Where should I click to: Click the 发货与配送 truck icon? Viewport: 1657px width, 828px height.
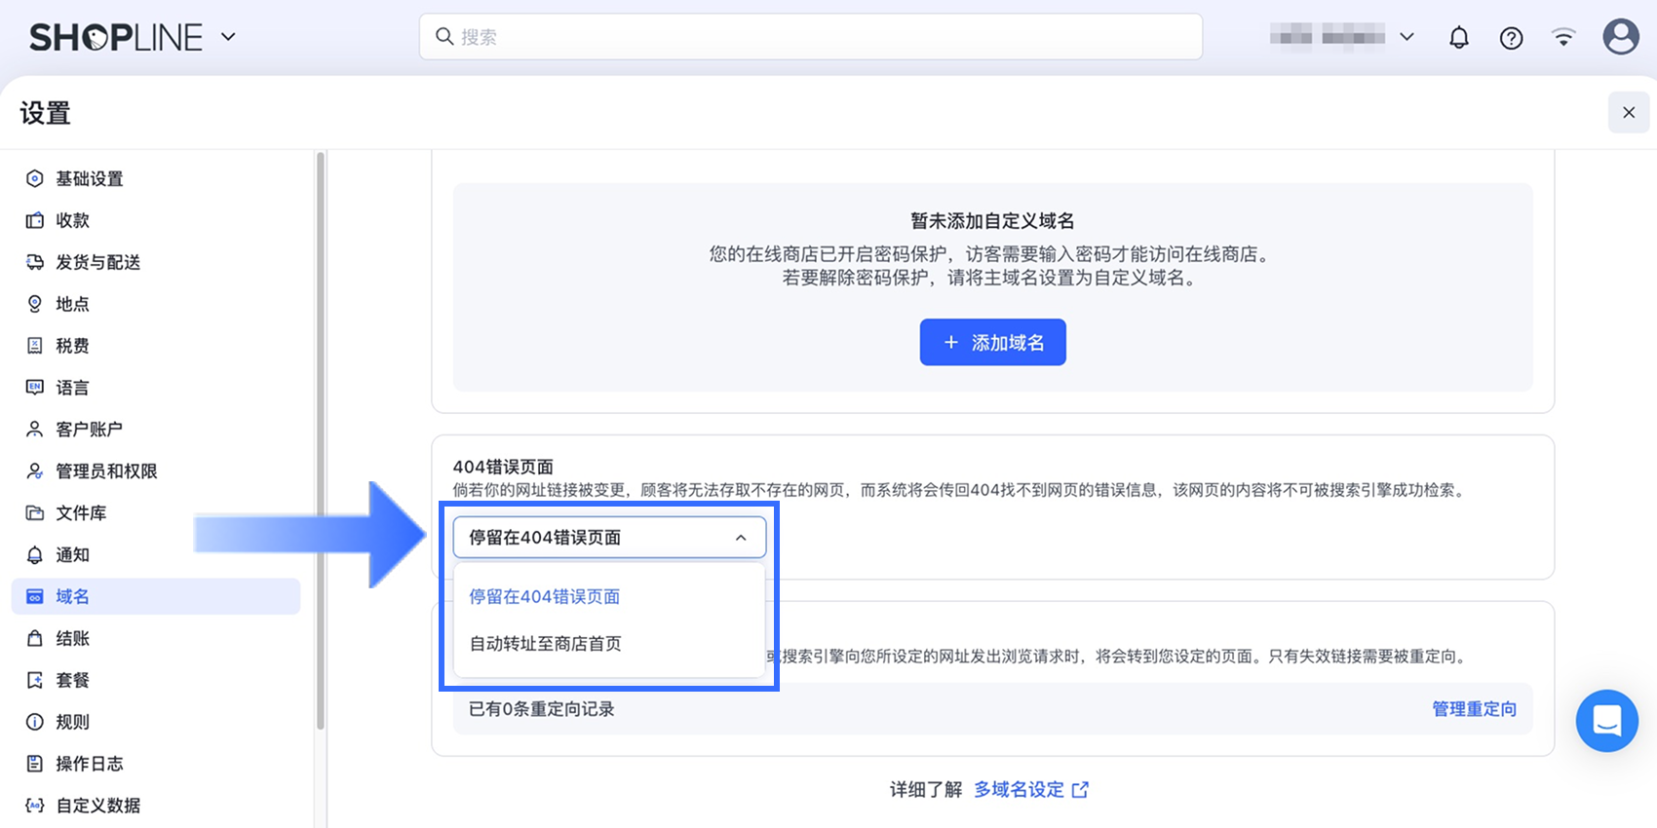point(35,262)
